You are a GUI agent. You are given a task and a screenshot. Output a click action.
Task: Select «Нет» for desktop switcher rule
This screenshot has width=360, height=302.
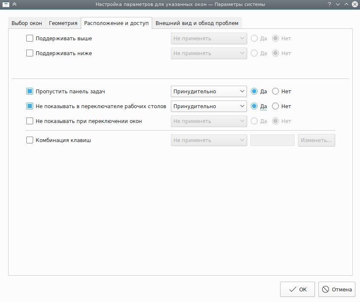pos(275,106)
